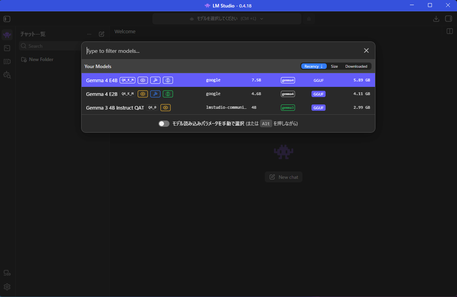Sort models by Downloaded

click(356, 66)
